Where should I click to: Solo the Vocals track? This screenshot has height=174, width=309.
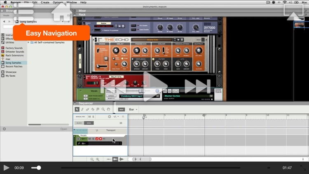click(93, 139)
